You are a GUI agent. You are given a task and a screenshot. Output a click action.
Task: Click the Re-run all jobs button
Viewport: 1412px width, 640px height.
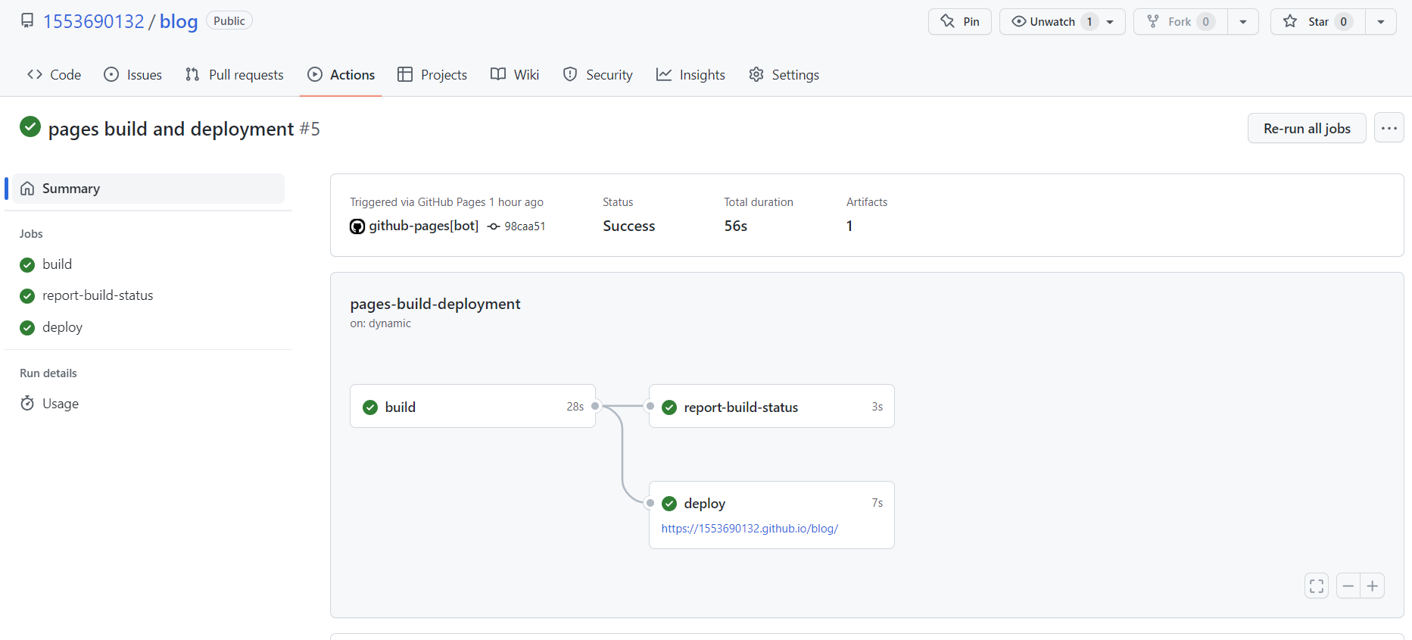pos(1307,128)
